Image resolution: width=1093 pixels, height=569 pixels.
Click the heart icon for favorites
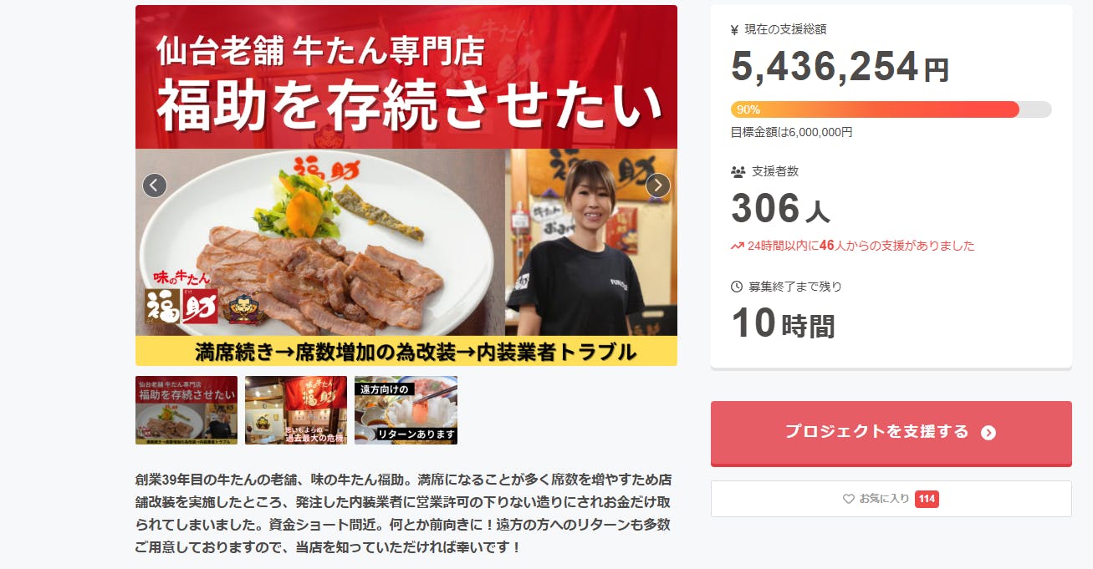point(849,499)
